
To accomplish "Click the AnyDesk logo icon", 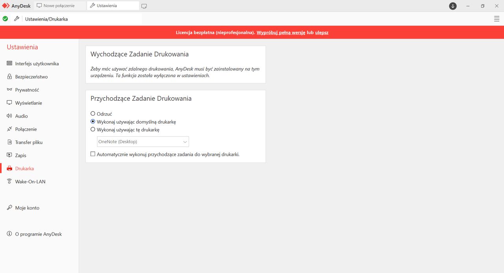I will [x=6, y=6].
